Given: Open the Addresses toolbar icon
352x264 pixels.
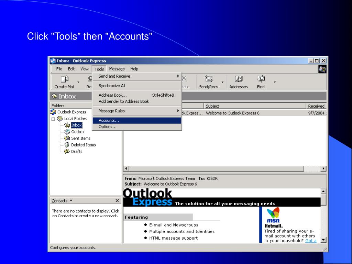Looking at the screenshot, I should pyautogui.click(x=239, y=79).
